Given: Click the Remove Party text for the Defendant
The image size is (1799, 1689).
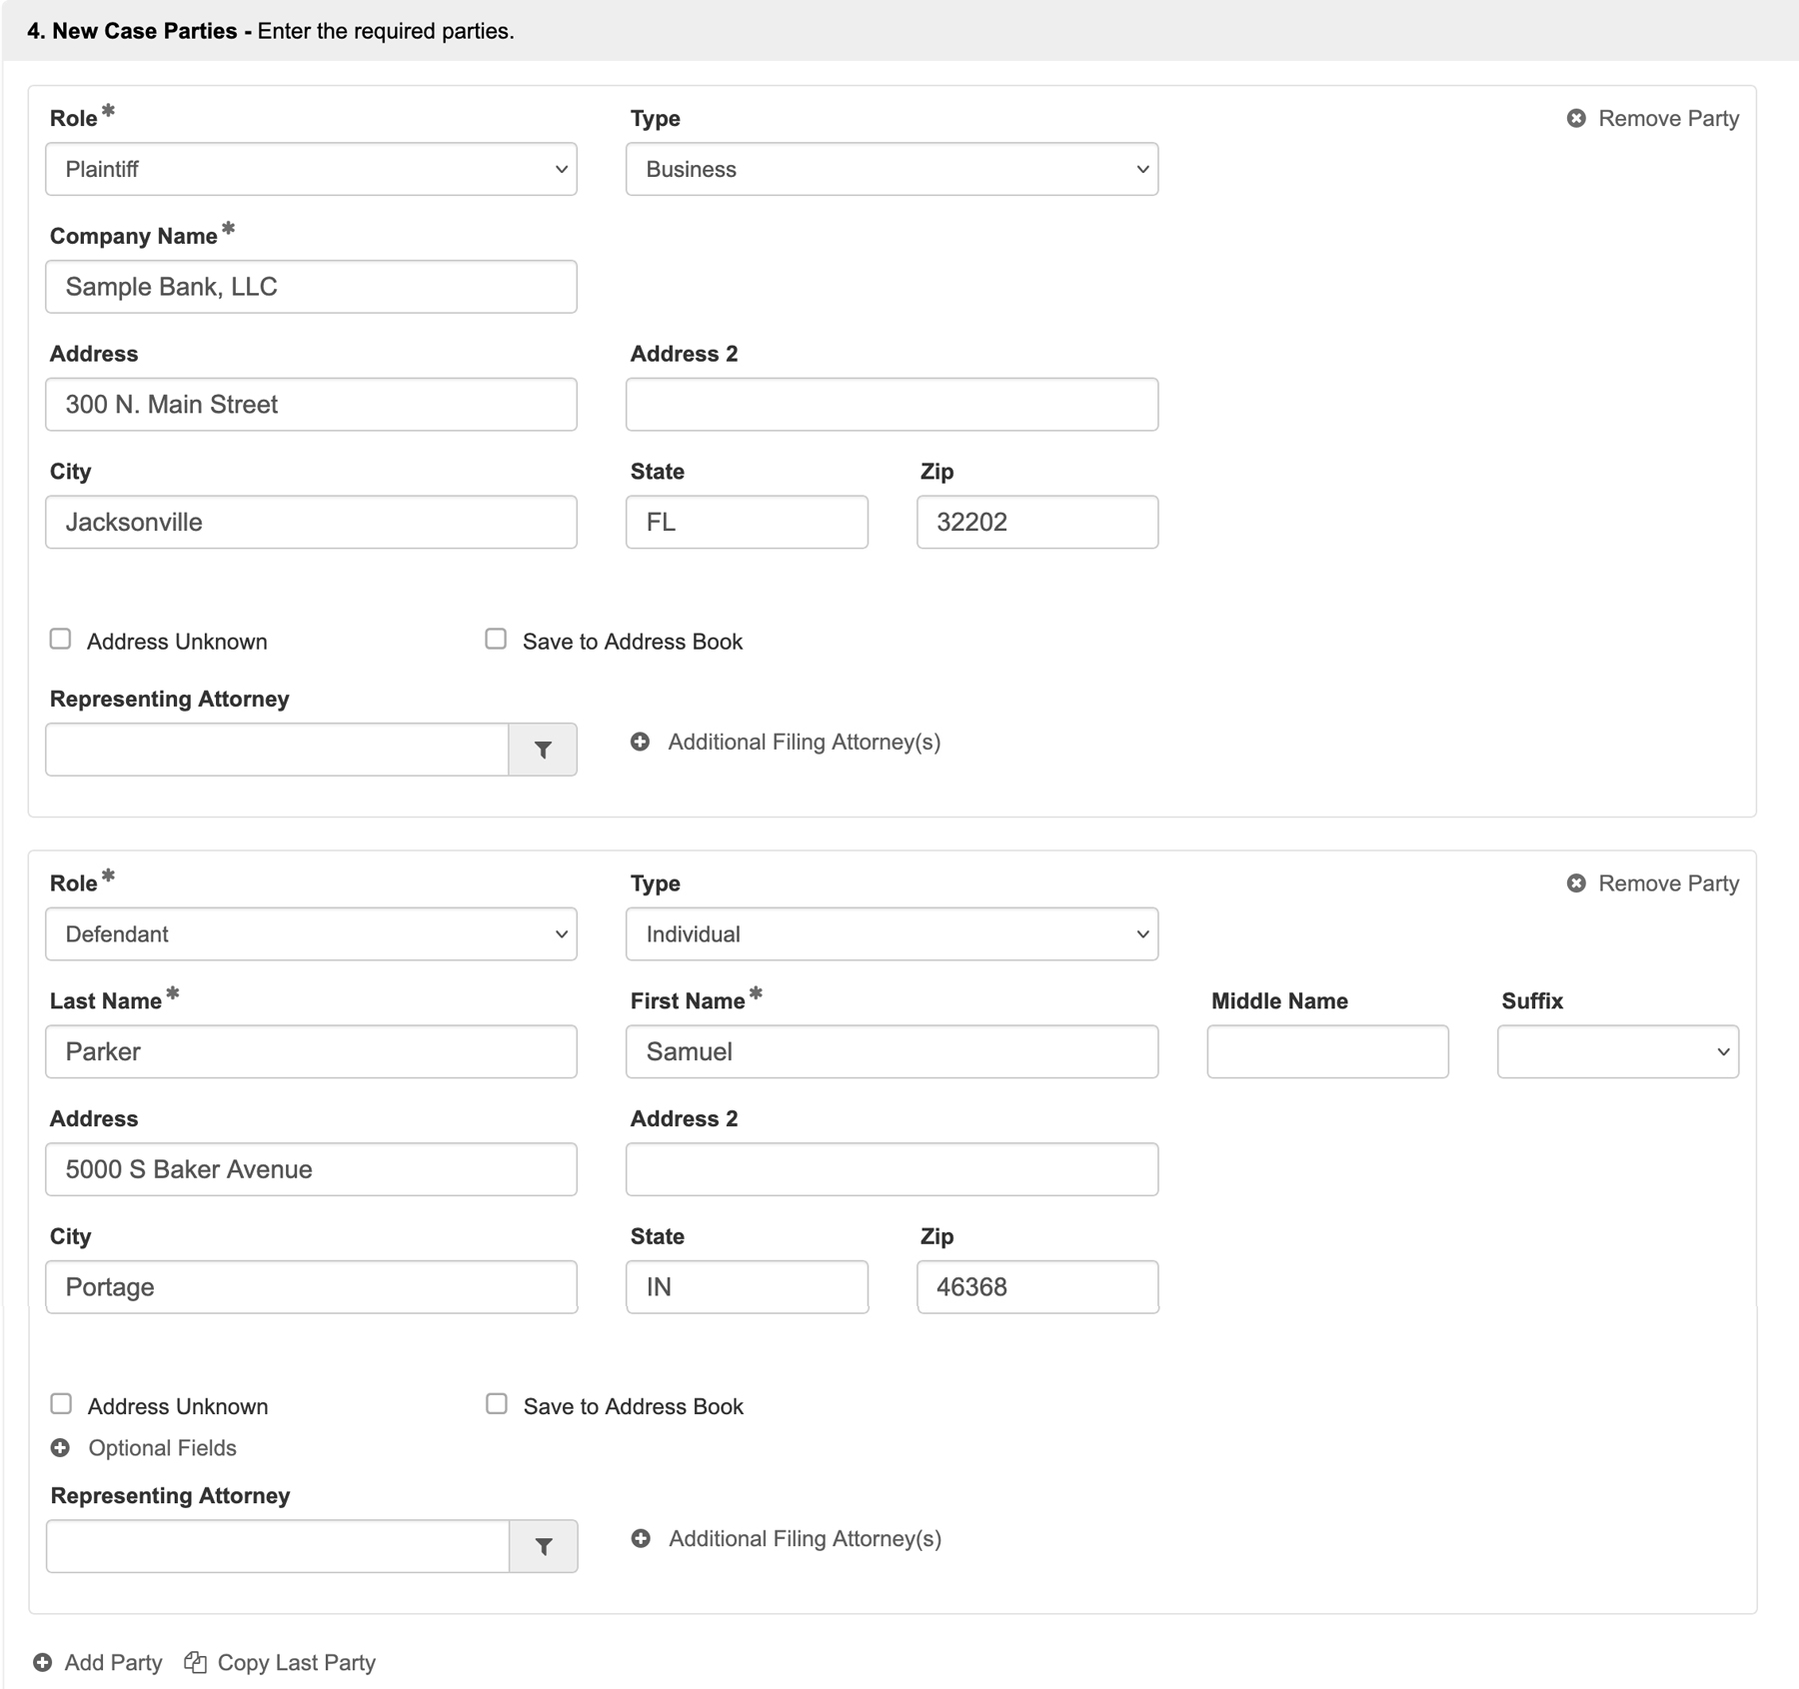Looking at the screenshot, I should point(1668,883).
